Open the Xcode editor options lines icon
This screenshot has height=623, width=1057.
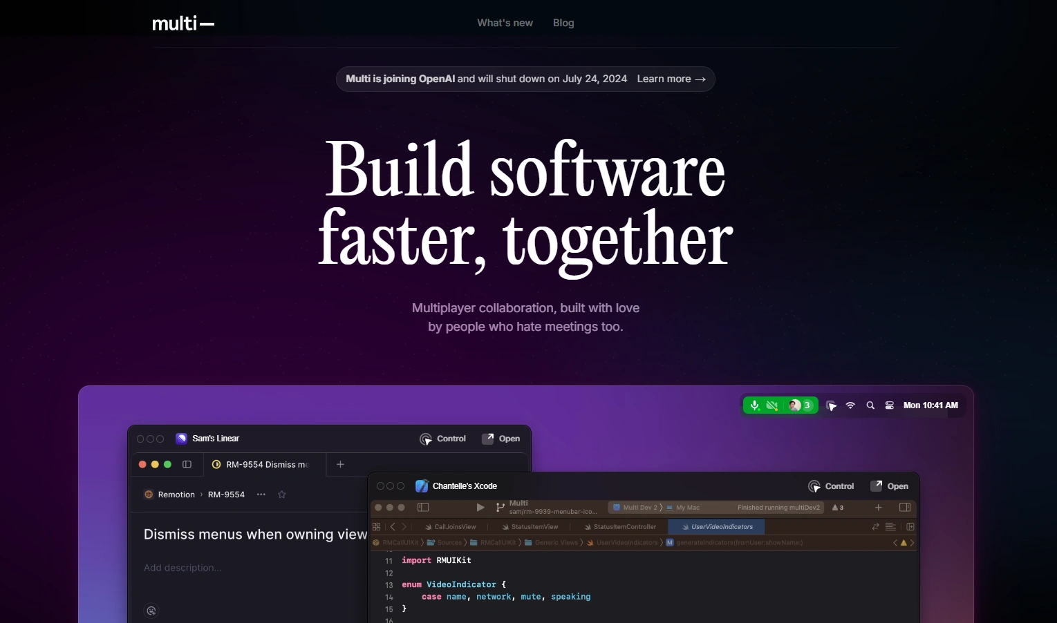[x=890, y=527]
